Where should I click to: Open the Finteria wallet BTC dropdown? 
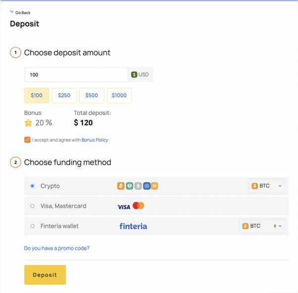[x=262, y=226]
